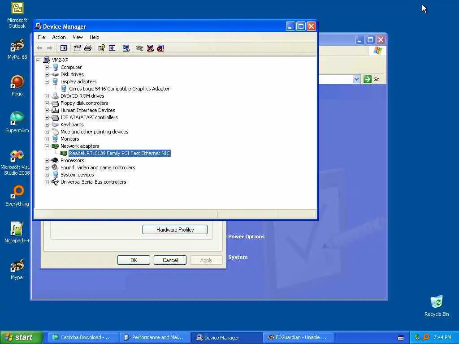This screenshot has width=459, height=344.
Task: Click the Help toolbar icon with question mark
Action: click(102, 48)
